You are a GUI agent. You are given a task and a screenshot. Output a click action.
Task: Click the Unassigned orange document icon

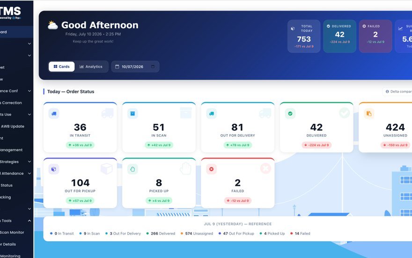tap(369, 114)
